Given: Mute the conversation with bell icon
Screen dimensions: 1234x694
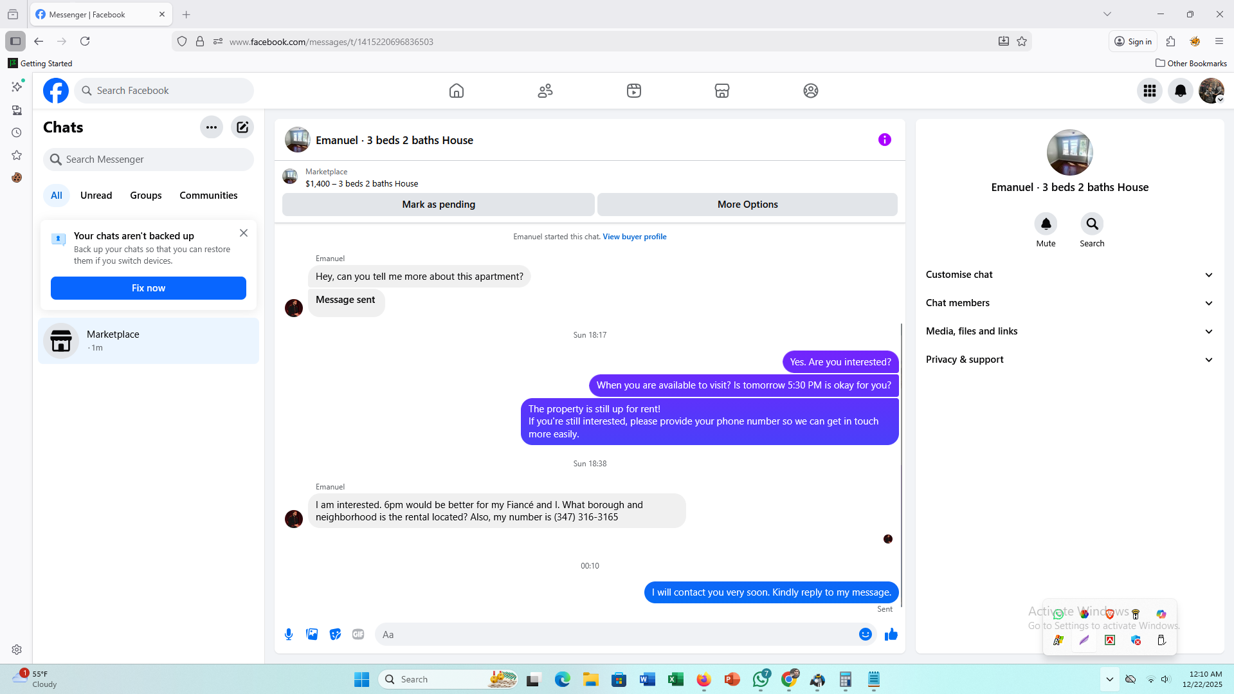Looking at the screenshot, I should click(1046, 224).
